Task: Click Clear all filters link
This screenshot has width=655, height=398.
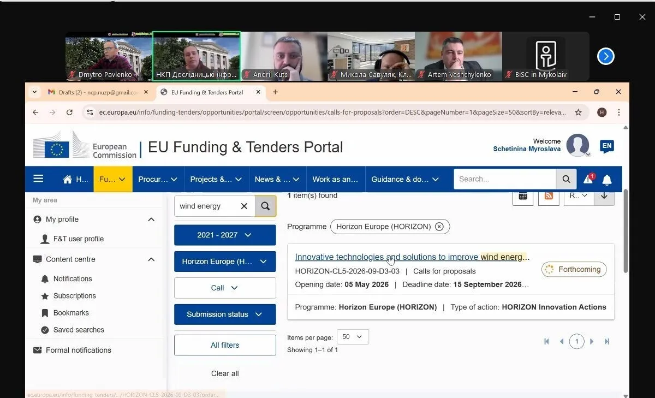Action: (225, 373)
